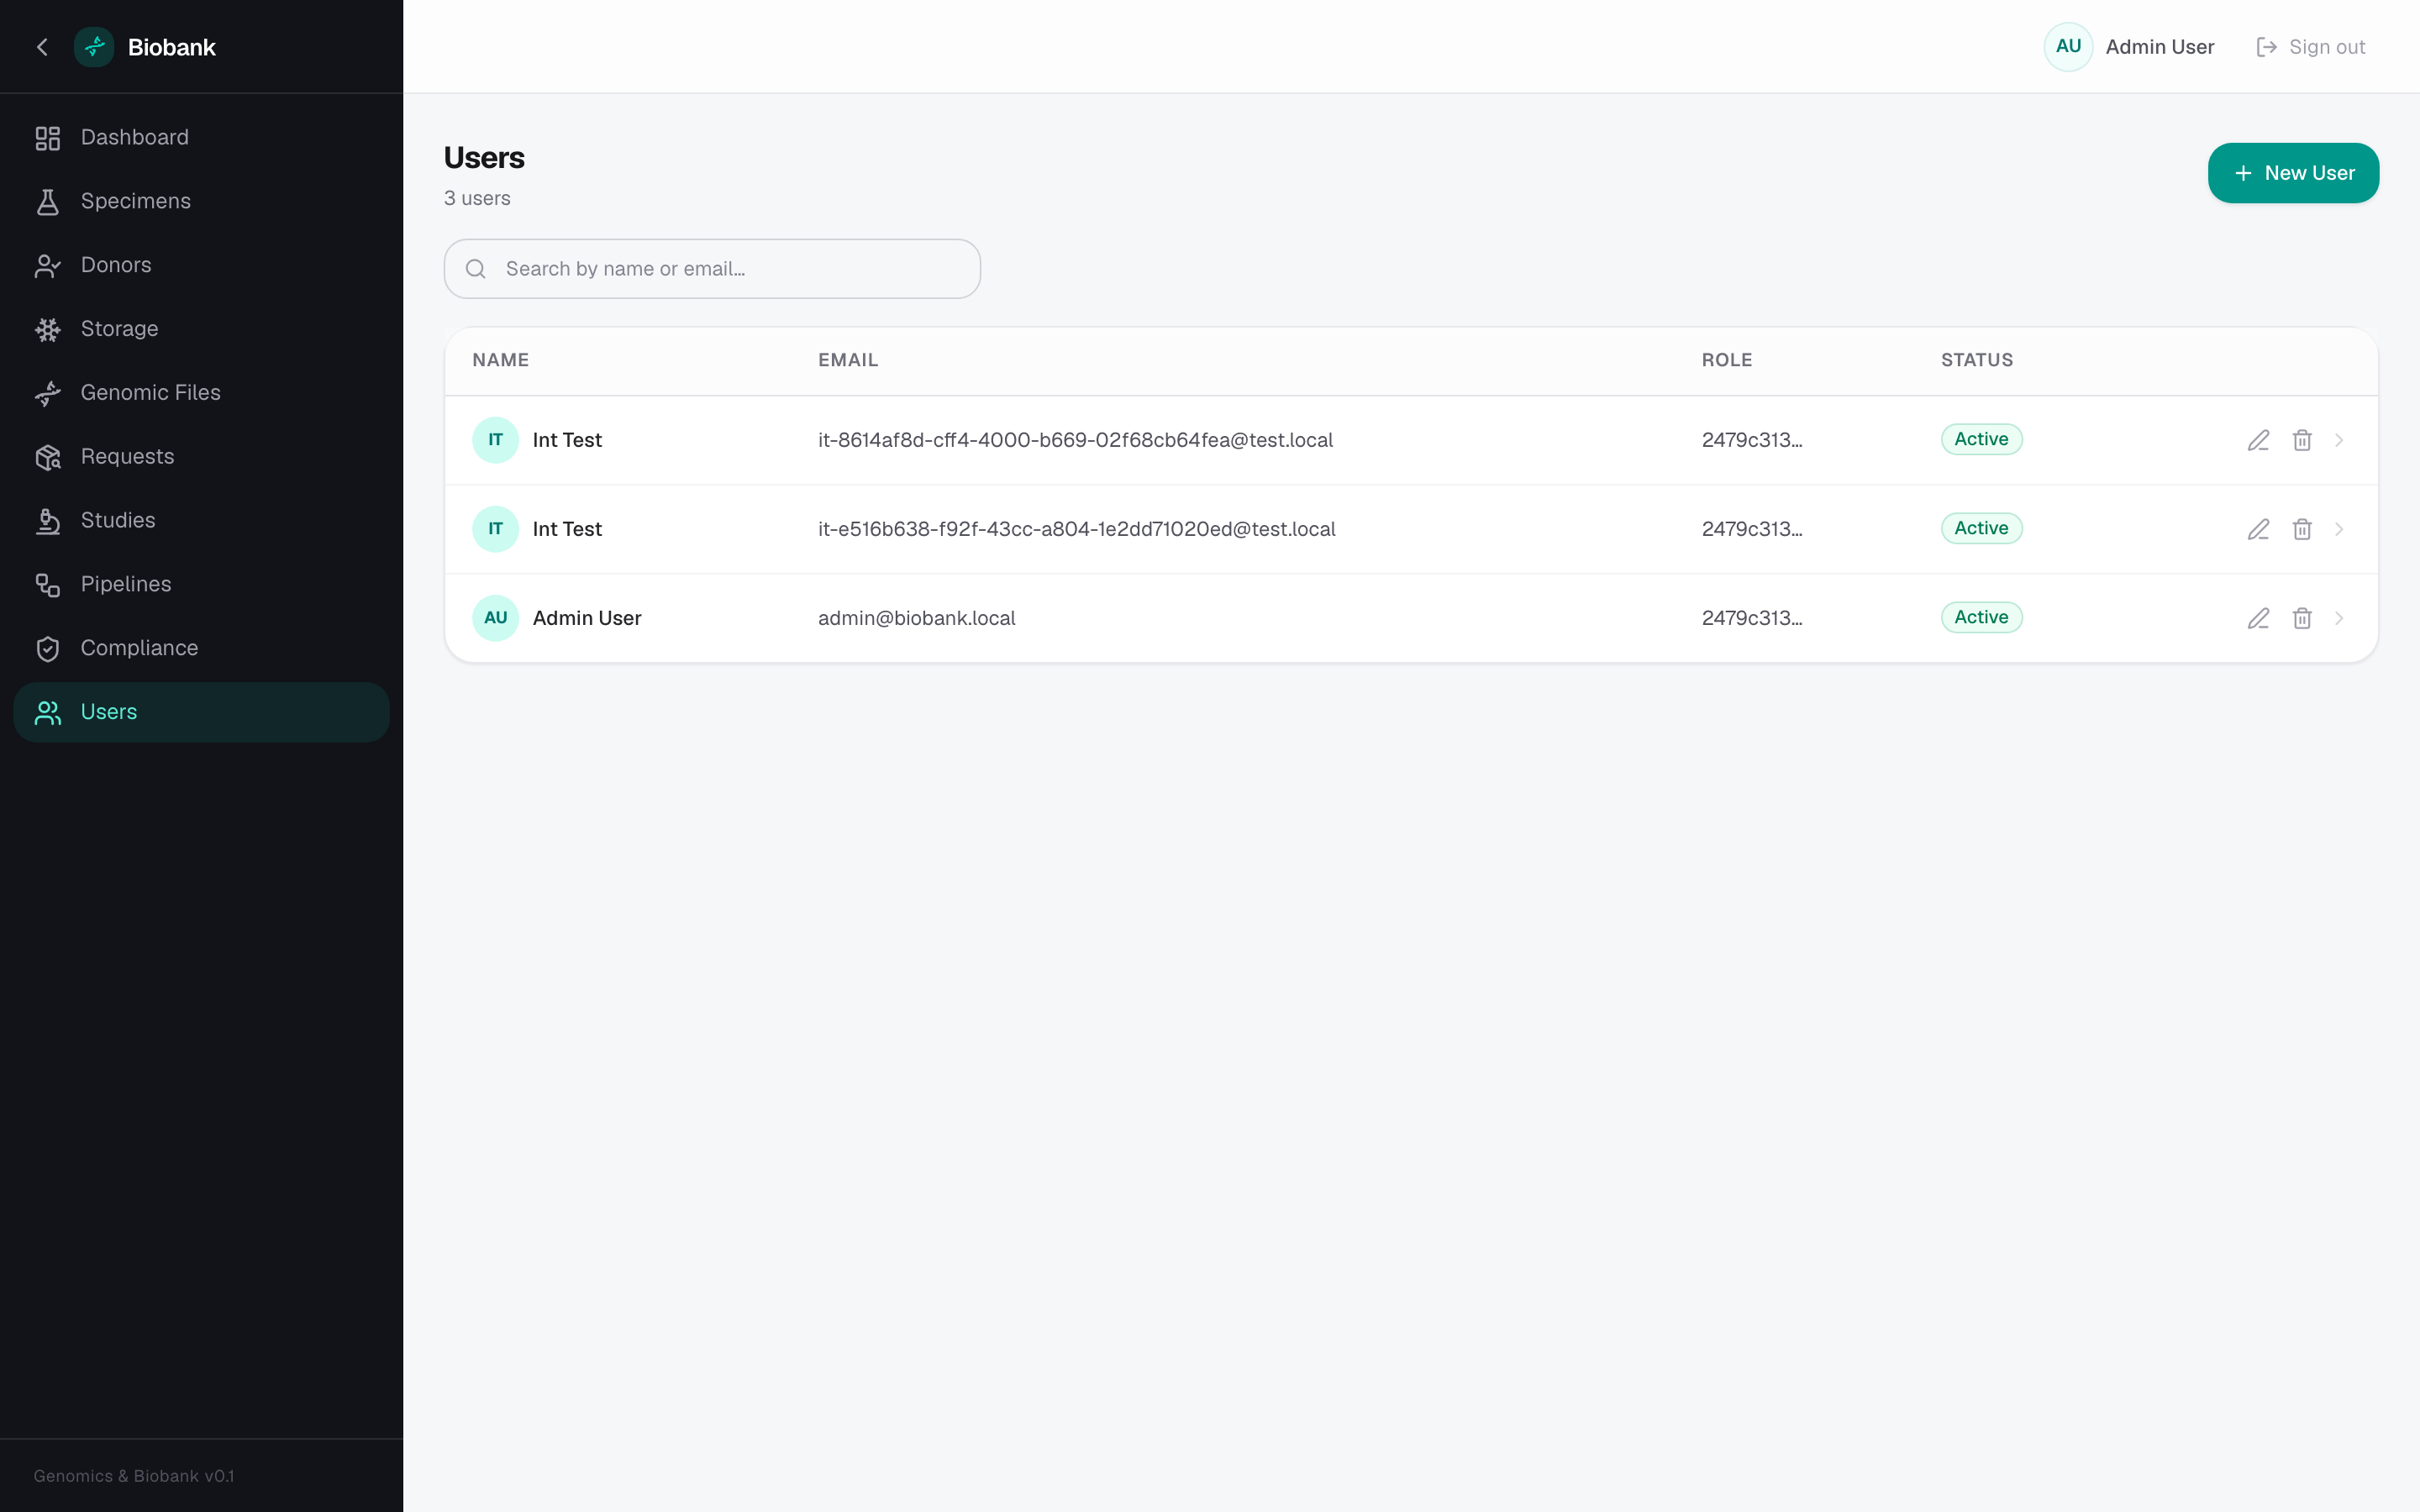This screenshot has width=2420, height=1512.
Task: Click IT avatar of it-e516b638 row
Action: point(495,529)
